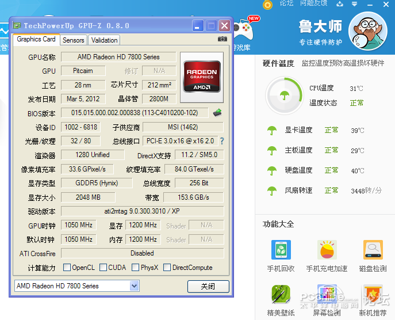Open 屏幕检测 screen test icon
Image resolution: width=395 pixels, height=320 pixels.
pyautogui.click(x=327, y=294)
